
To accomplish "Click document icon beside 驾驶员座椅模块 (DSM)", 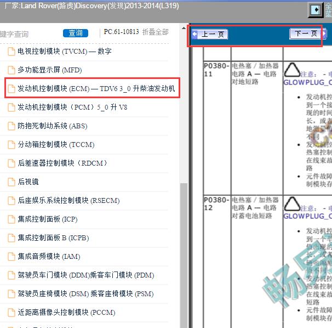I will 11,294.
